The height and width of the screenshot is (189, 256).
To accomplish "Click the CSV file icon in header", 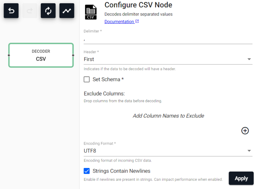I will click(x=91, y=12).
